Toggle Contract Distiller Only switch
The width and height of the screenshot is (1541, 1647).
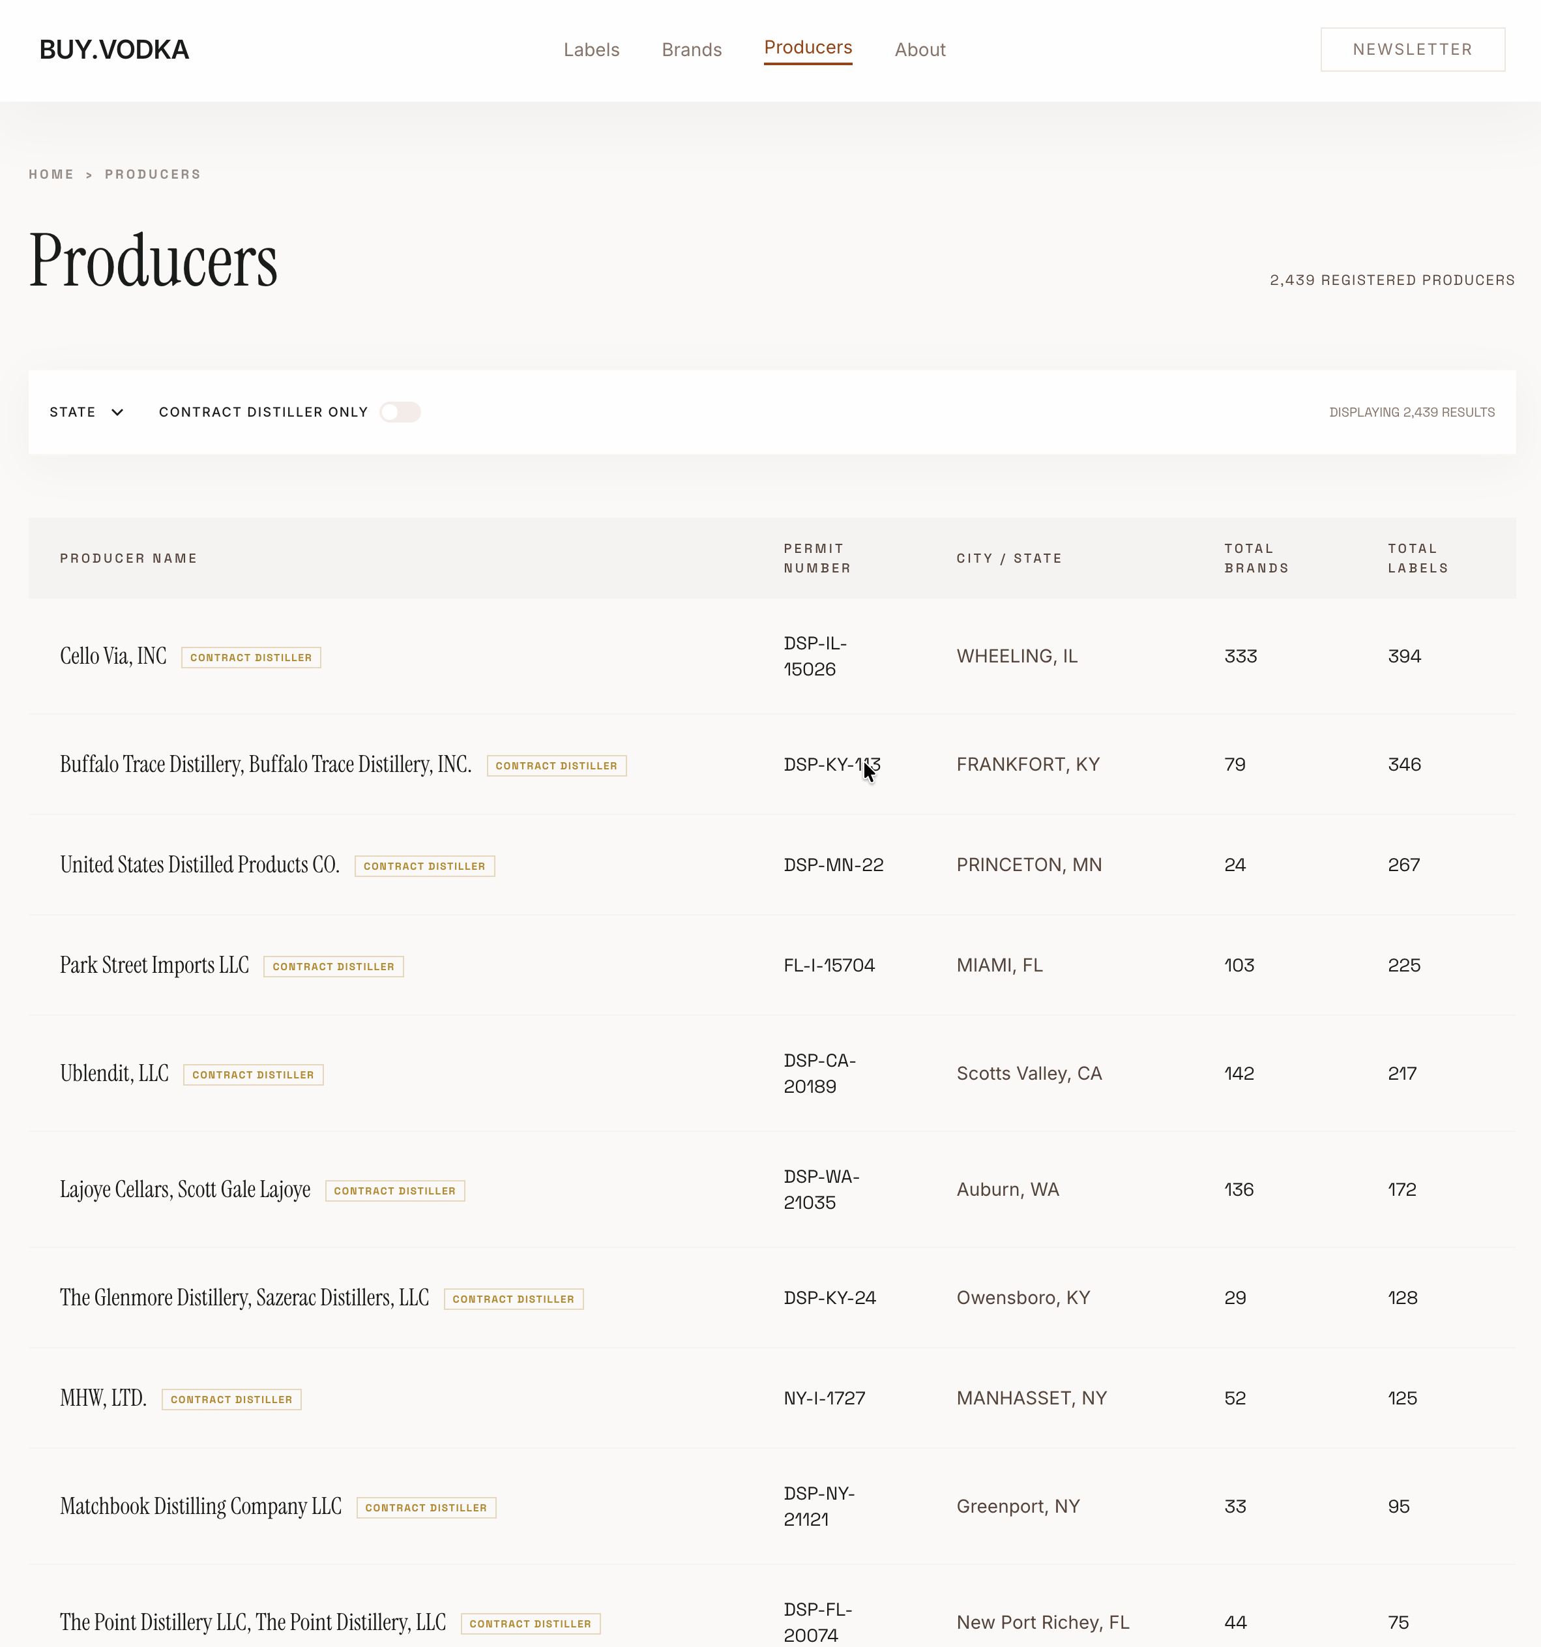[400, 412]
